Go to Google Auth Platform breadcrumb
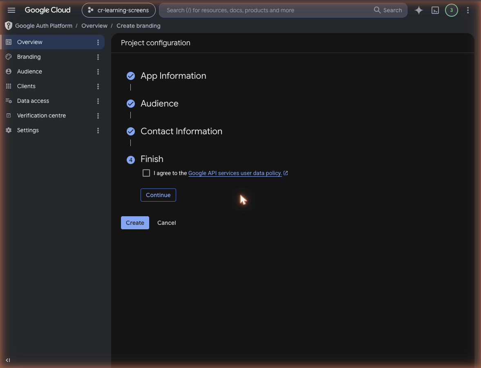Screen dimensions: 481x368 click(44, 26)
